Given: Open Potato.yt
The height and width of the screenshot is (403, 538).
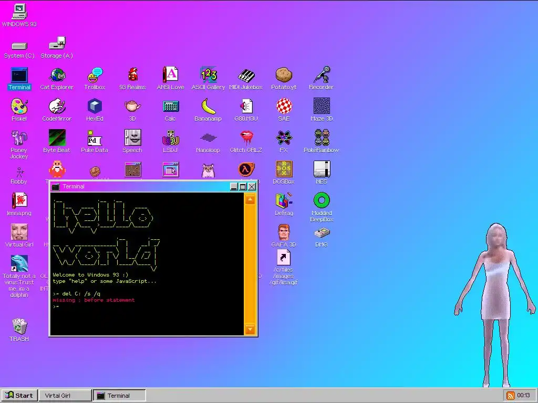Looking at the screenshot, I should [284, 79].
